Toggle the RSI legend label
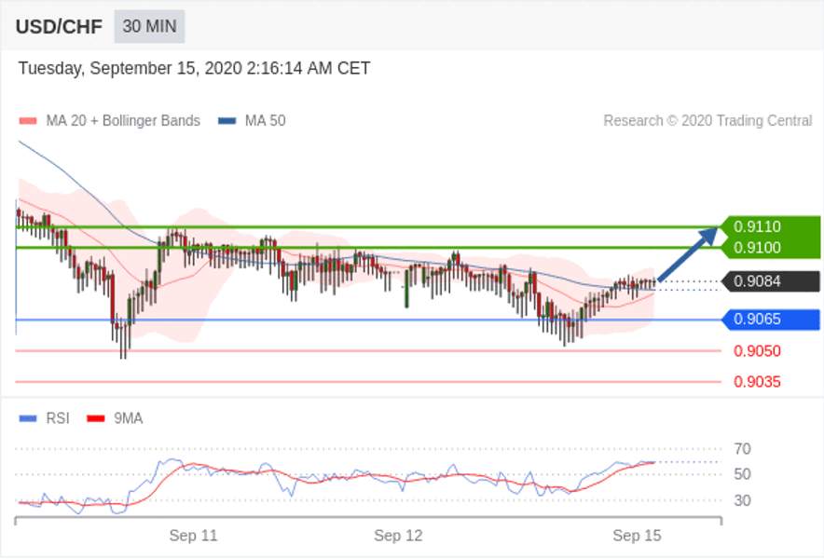 pos(58,418)
